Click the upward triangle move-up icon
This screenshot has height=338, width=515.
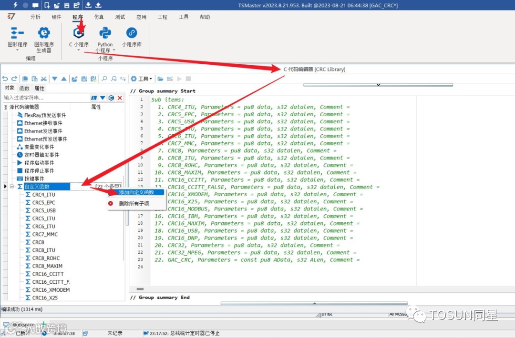pyautogui.click(x=64, y=79)
